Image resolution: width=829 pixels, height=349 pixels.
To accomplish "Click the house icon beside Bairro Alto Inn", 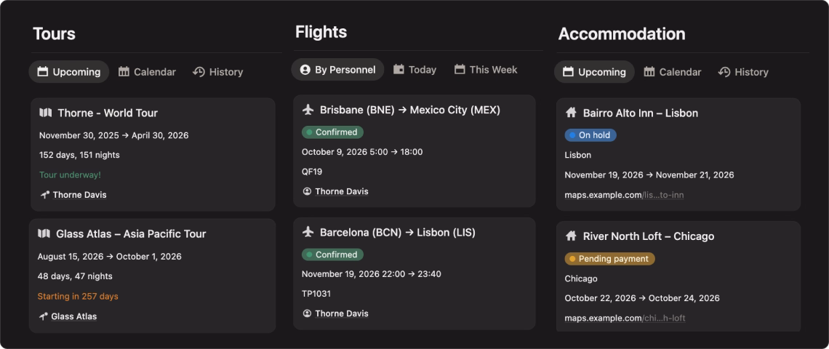I will (570, 113).
